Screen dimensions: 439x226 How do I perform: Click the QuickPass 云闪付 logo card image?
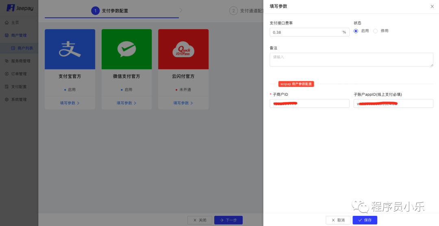pyautogui.click(x=183, y=49)
